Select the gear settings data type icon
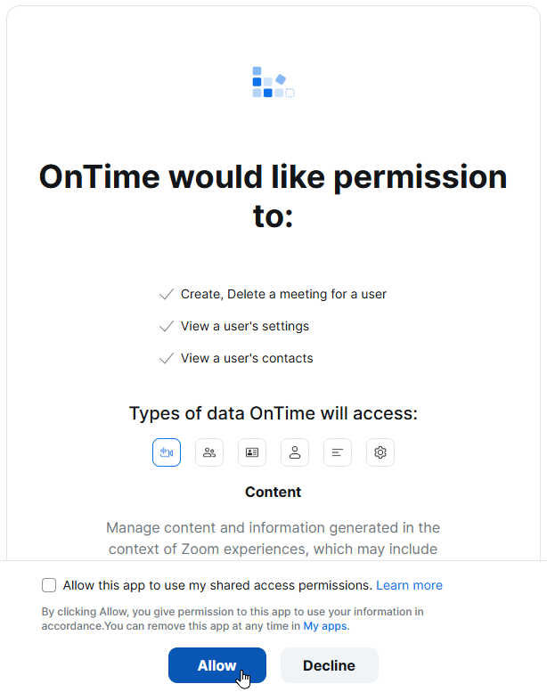547x692 pixels. 380,452
